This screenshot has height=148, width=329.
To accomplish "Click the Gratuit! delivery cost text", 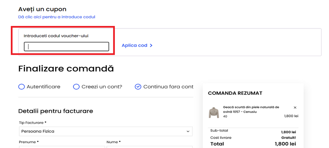I will click(289, 138).
